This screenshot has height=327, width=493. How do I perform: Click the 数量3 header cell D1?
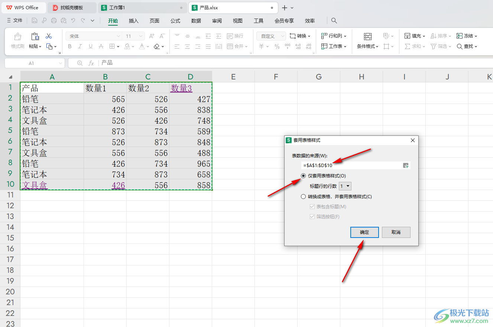[x=191, y=88]
